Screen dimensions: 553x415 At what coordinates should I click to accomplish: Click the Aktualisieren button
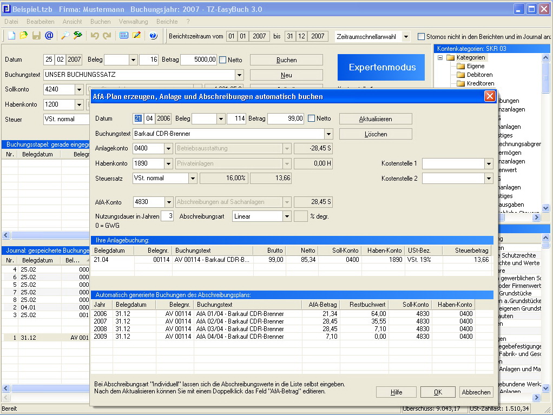[x=376, y=118]
